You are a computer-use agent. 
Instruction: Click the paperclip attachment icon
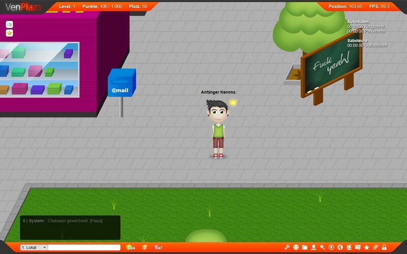point(375,247)
